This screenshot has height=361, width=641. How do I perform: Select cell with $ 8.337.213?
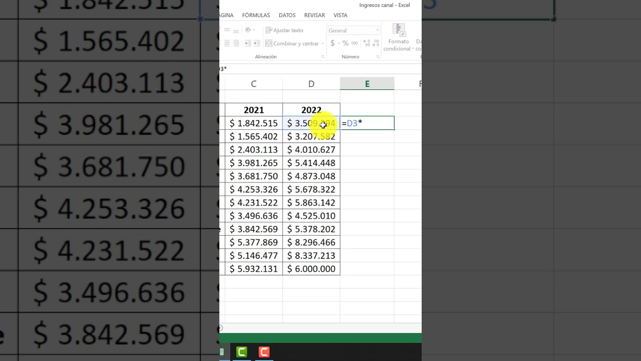(311, 256)
